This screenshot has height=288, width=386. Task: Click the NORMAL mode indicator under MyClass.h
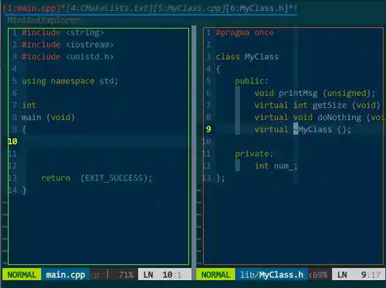tap(216, 275)
